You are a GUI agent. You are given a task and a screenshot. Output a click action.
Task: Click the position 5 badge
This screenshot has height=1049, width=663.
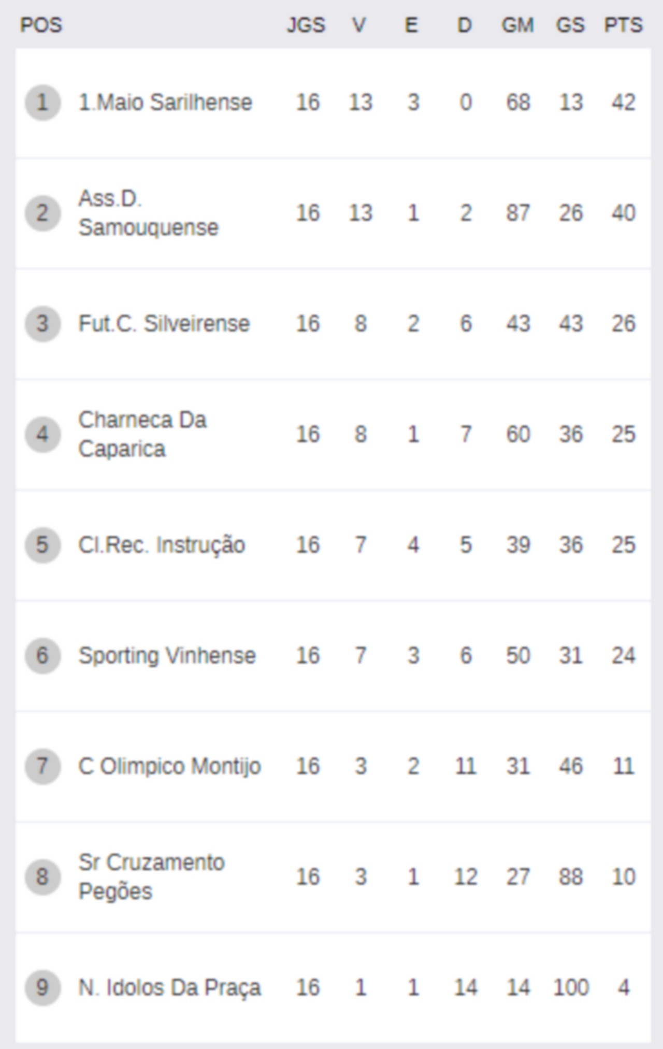pyautogui.click(x=42, y=545)
